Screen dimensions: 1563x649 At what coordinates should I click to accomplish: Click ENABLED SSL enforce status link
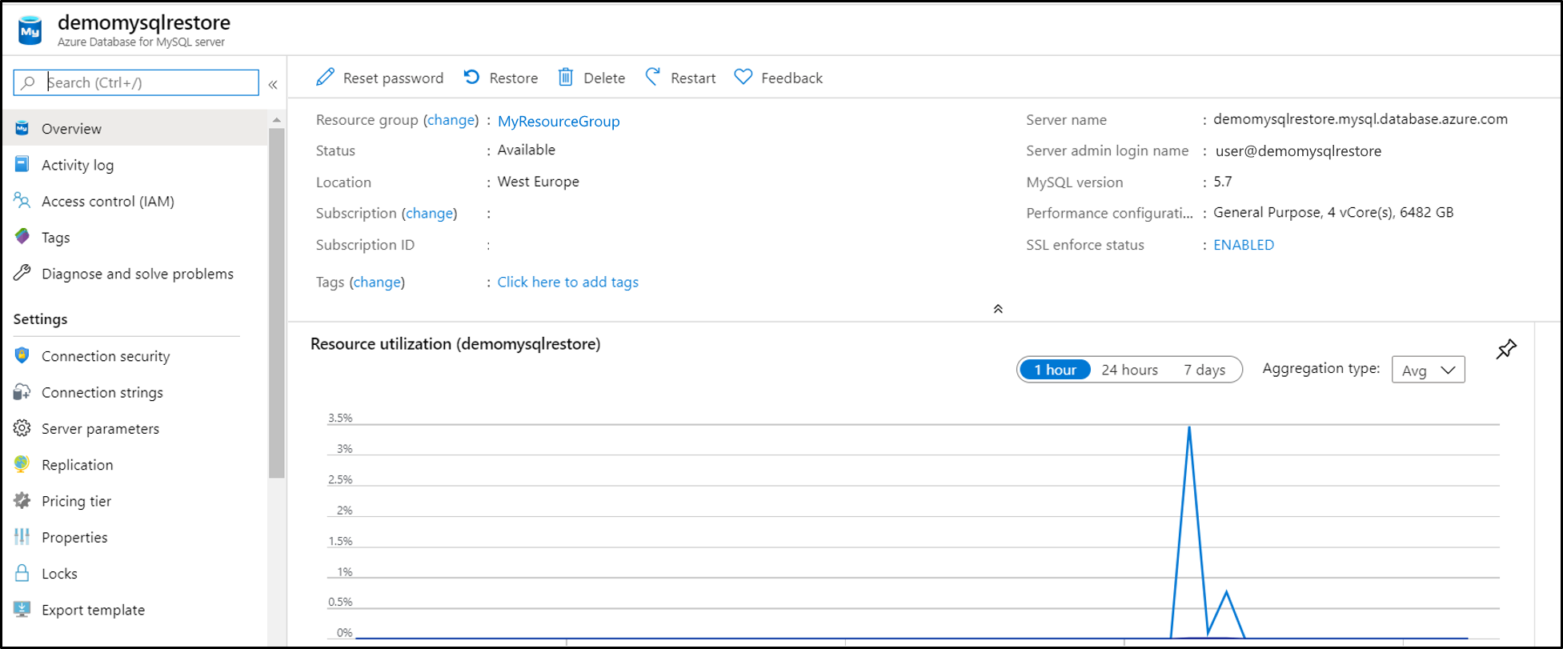pos(1244,245)
